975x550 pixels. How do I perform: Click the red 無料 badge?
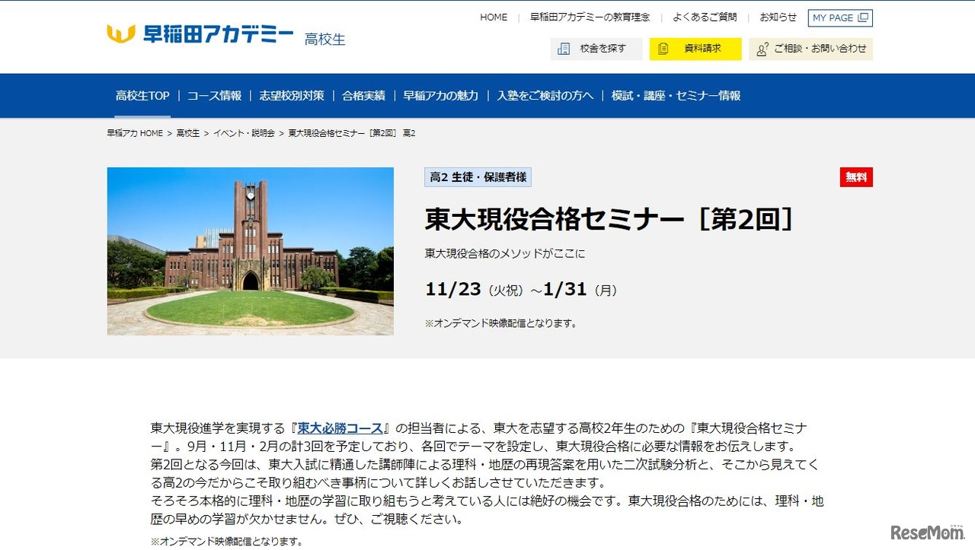coord(856,176)
